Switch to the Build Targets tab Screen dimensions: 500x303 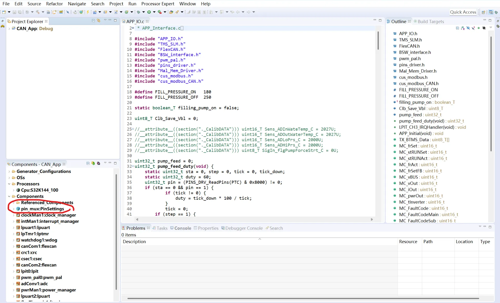[x=429, y=21]
